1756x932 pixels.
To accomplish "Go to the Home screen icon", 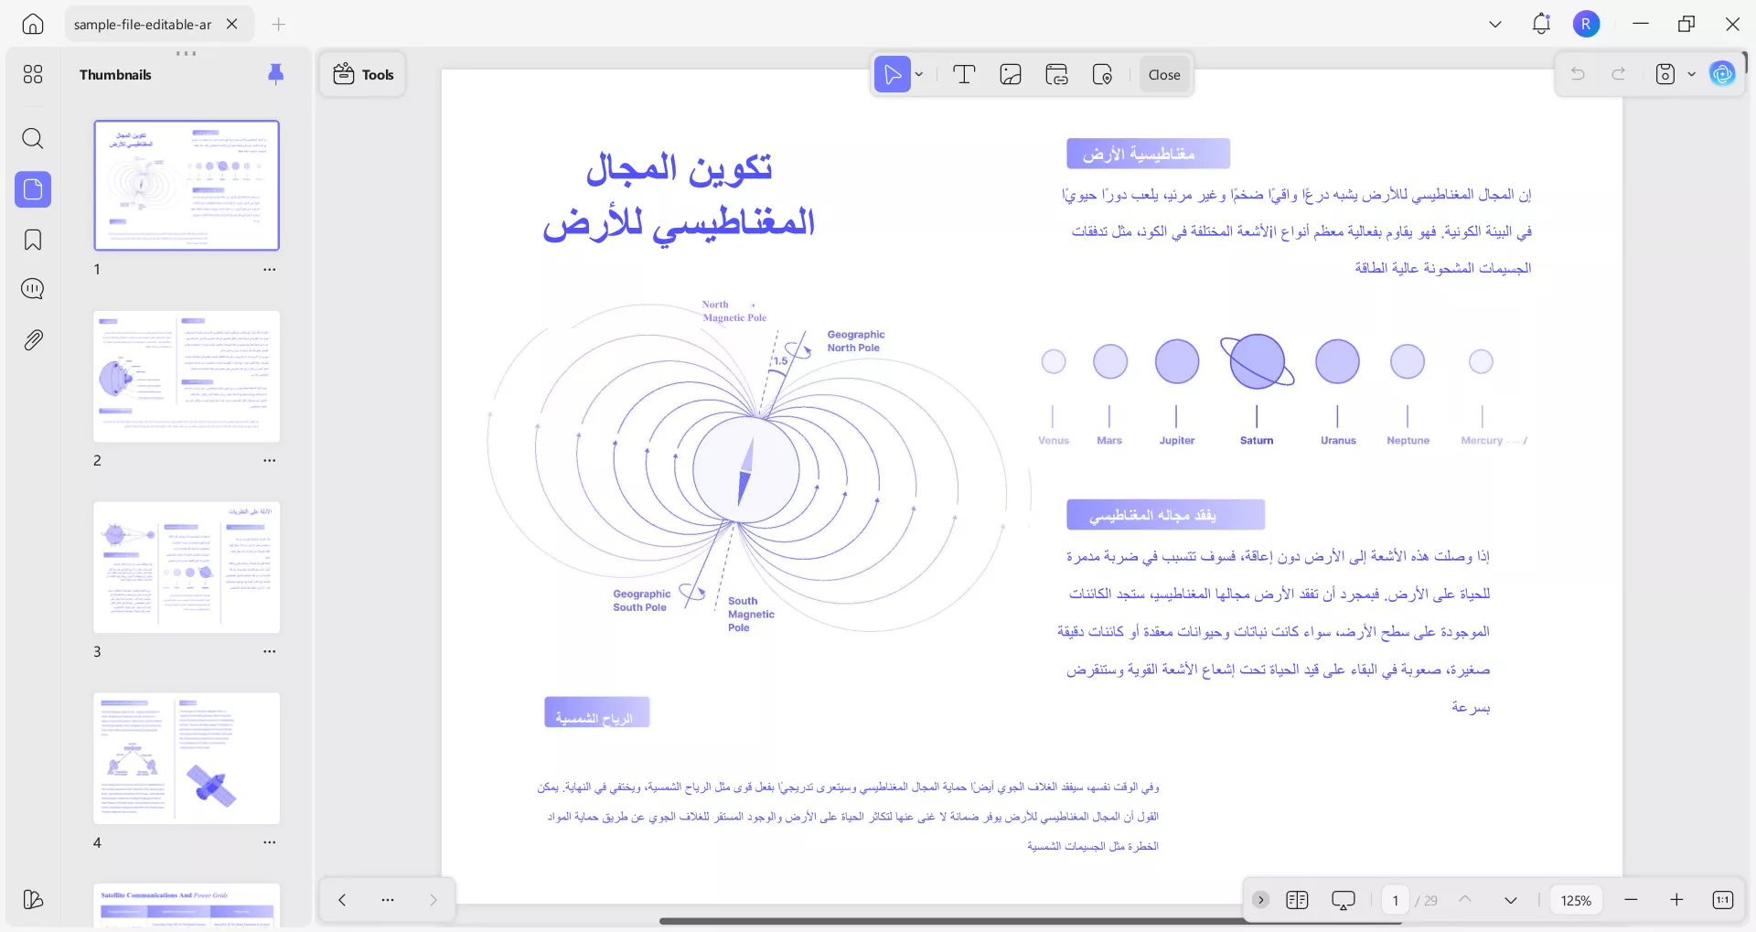I will tap(33, 24).
